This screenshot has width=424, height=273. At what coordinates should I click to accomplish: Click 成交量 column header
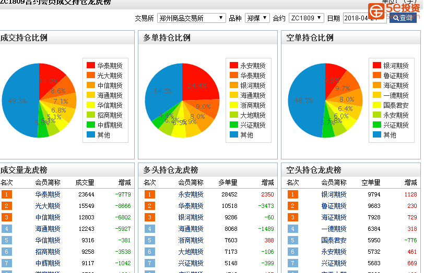point(85,183)
